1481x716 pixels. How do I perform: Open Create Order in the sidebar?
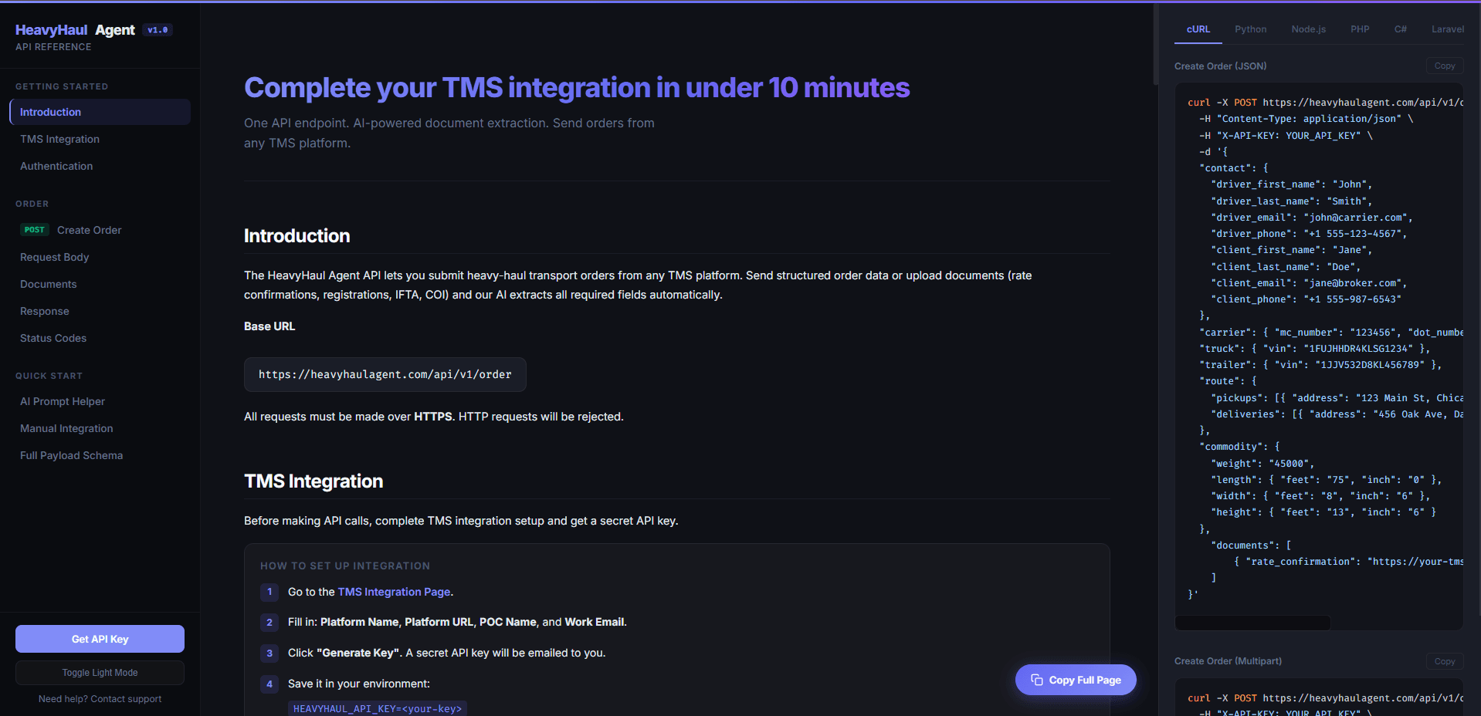100,230
